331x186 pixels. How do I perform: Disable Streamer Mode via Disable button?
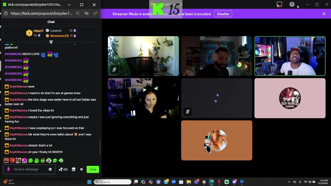pos(223,14)
